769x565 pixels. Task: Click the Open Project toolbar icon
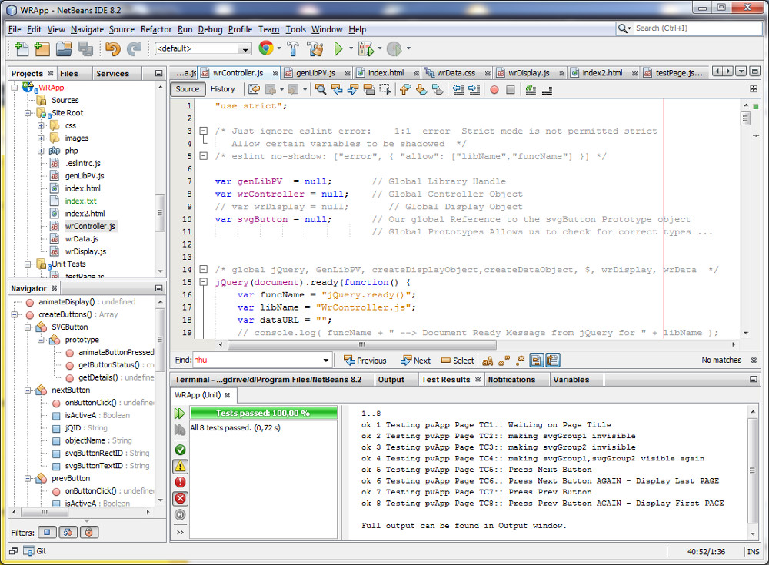pyautogui.click(x=64, y=48)
